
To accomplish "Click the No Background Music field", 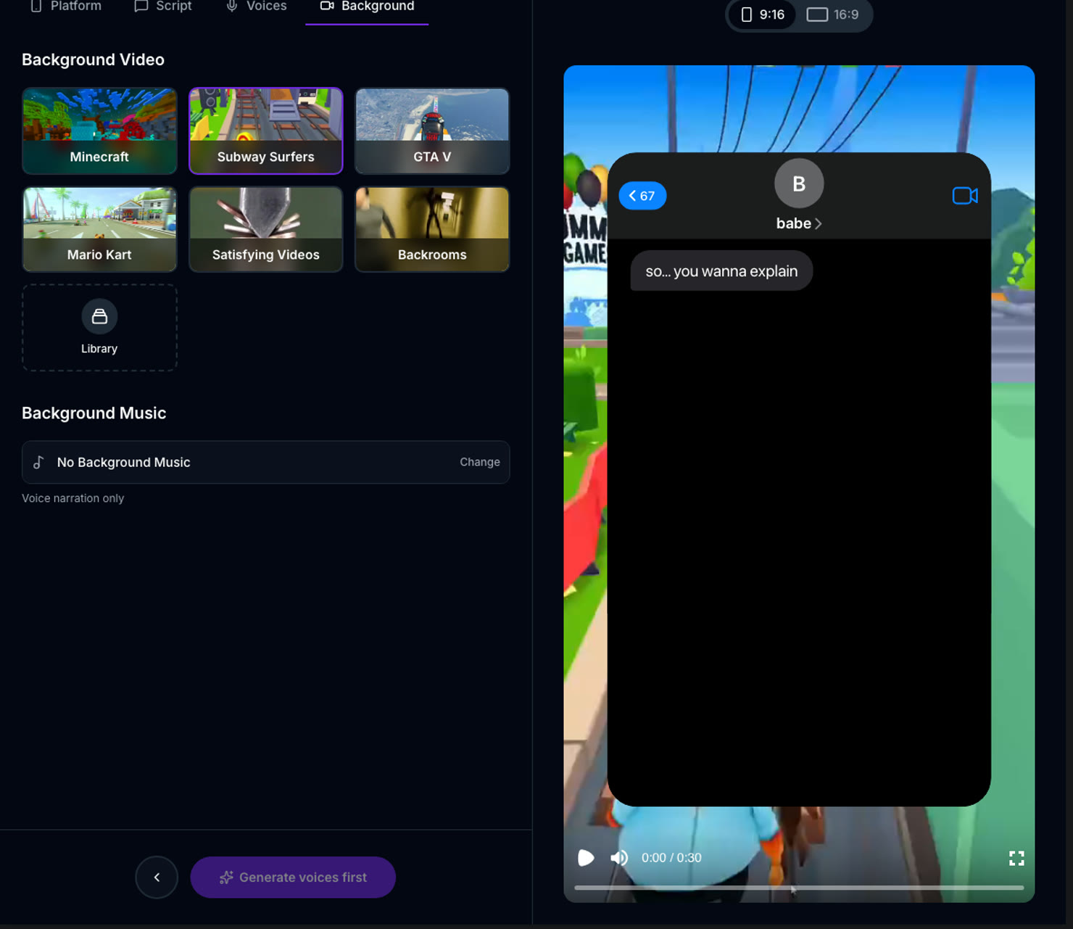I will tap(266, 462).
